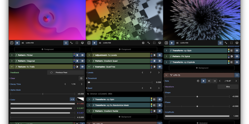Toggle LFO (1) power button in viewport 3
Image resolution: width=249 pixels, height=124 pixels.
tap(237, 75)
